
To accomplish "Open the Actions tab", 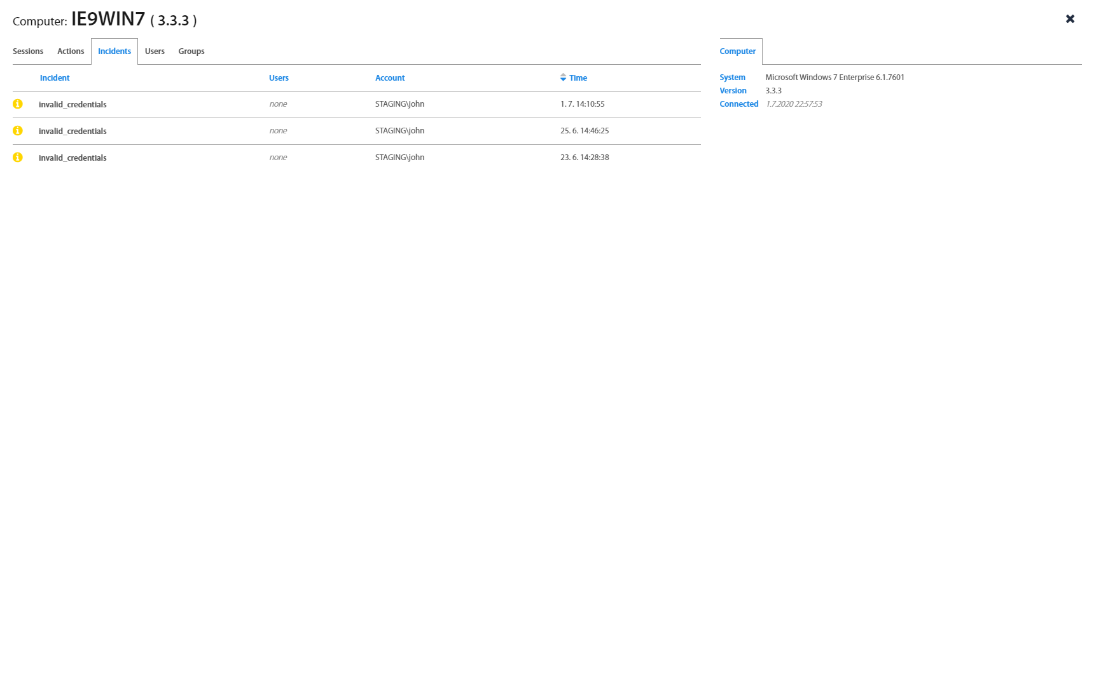I will click(x=71, y=51).
